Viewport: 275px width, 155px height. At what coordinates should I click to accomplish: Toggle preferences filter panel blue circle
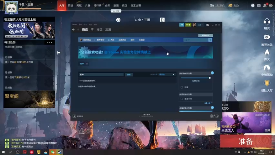coord(212,107)
